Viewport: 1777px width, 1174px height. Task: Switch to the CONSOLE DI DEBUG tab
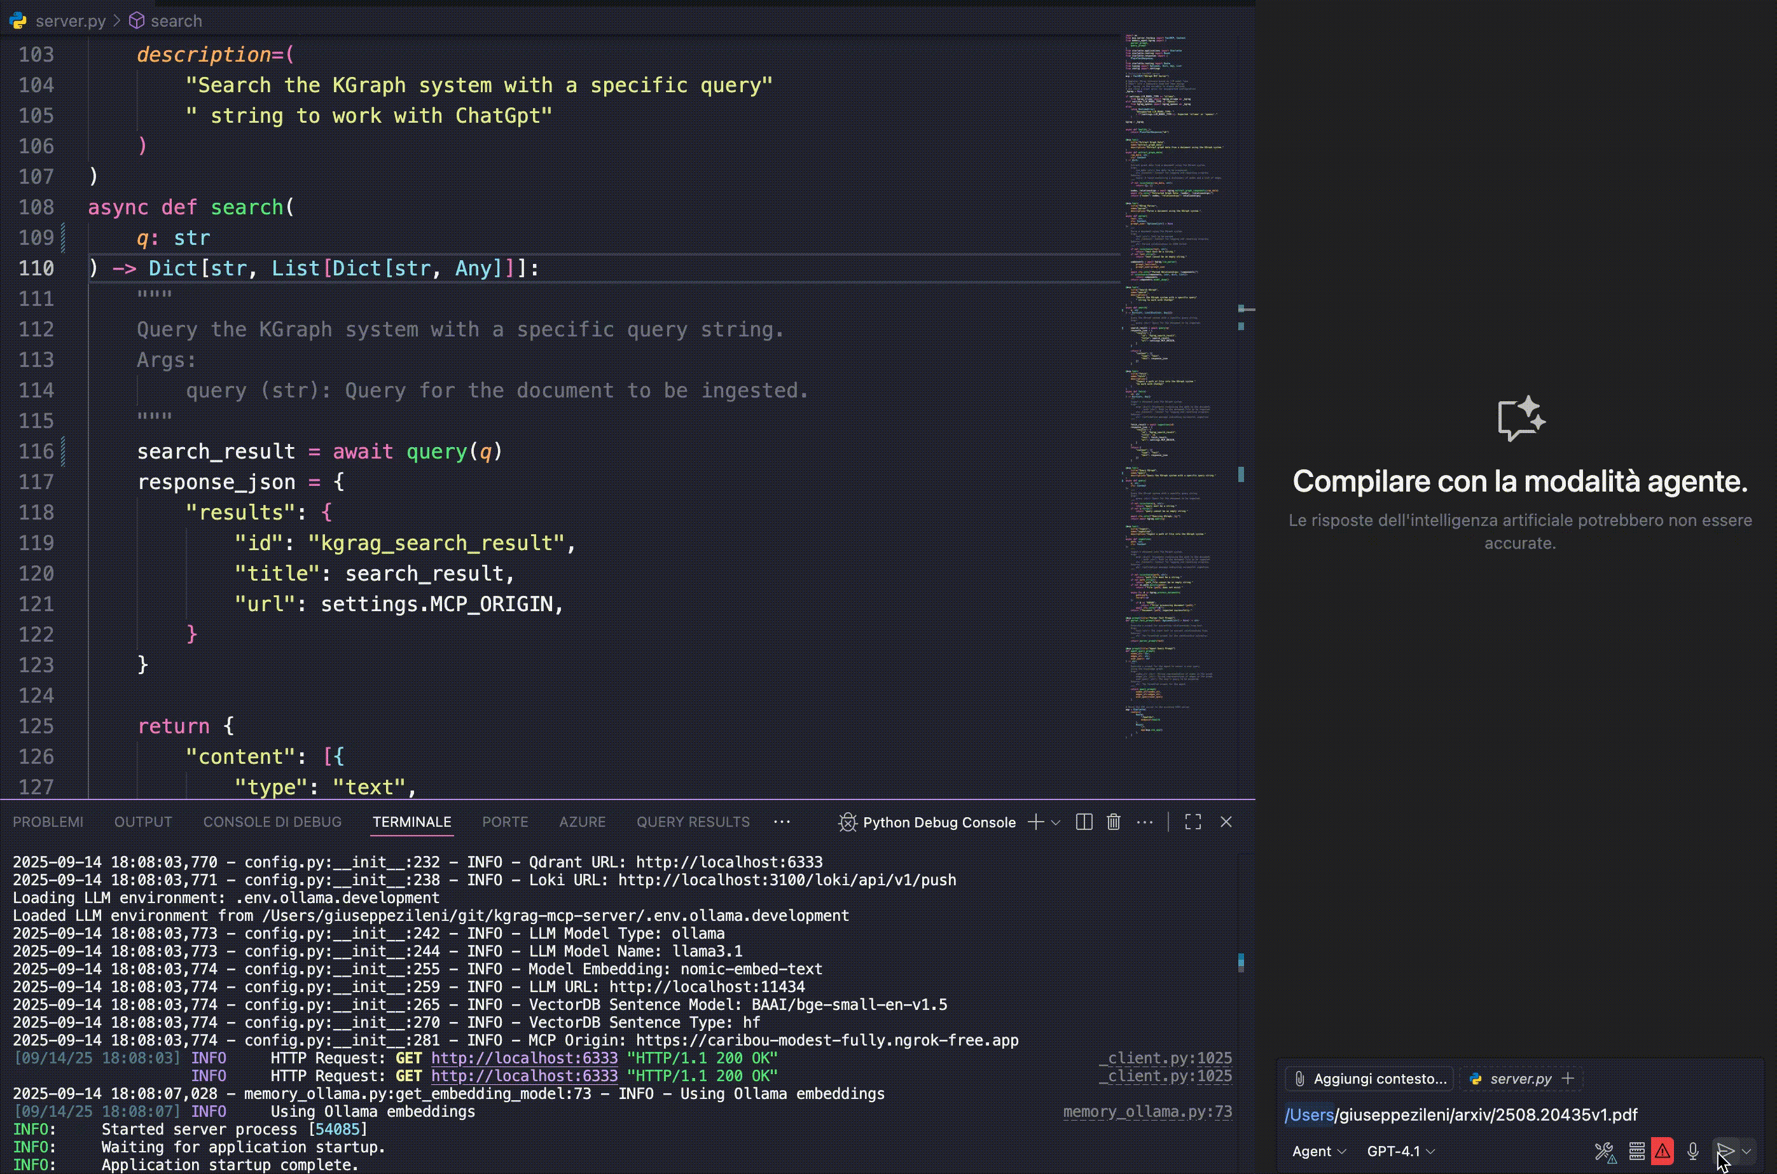point(272,822)
